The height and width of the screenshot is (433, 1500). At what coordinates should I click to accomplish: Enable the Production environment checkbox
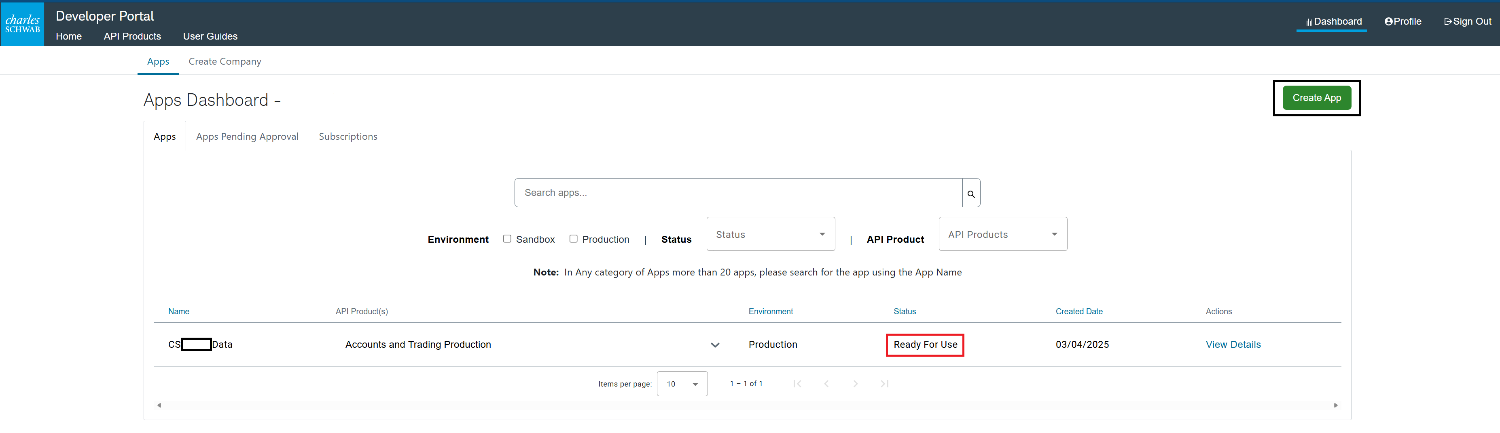574,239
